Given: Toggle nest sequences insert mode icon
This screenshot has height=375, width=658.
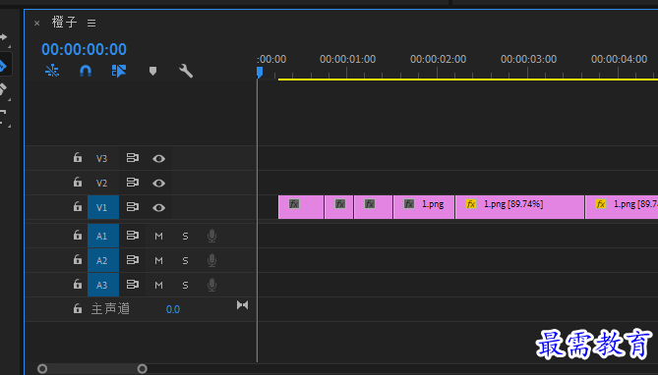Looking at the screenshot, I should 52,71.
